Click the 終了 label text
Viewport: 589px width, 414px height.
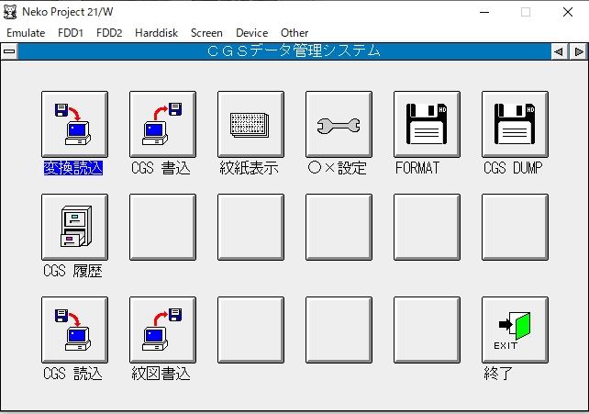[x=498, y=374]
